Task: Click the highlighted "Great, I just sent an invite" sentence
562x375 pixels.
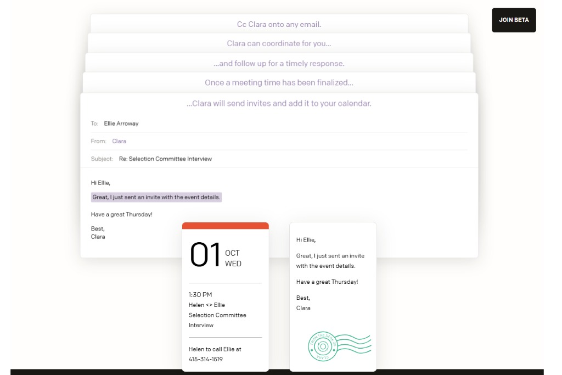Action: 156,197
